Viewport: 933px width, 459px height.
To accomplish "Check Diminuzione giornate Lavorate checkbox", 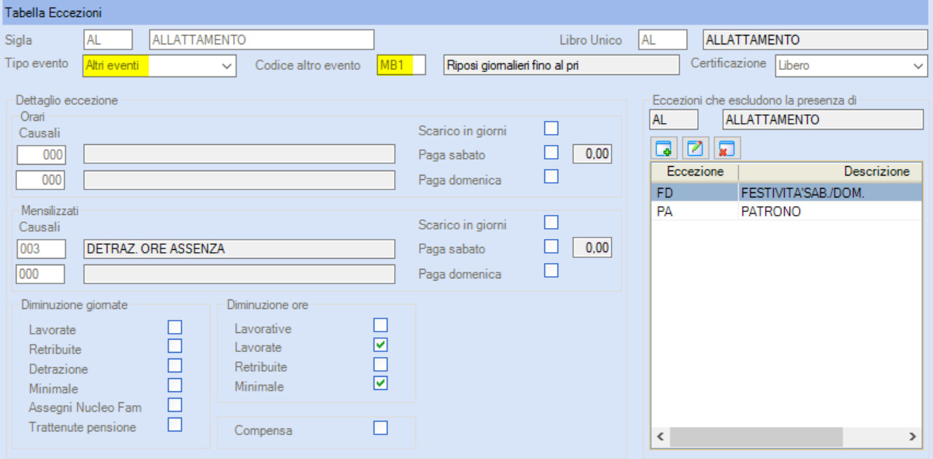I will click(175, 326).
